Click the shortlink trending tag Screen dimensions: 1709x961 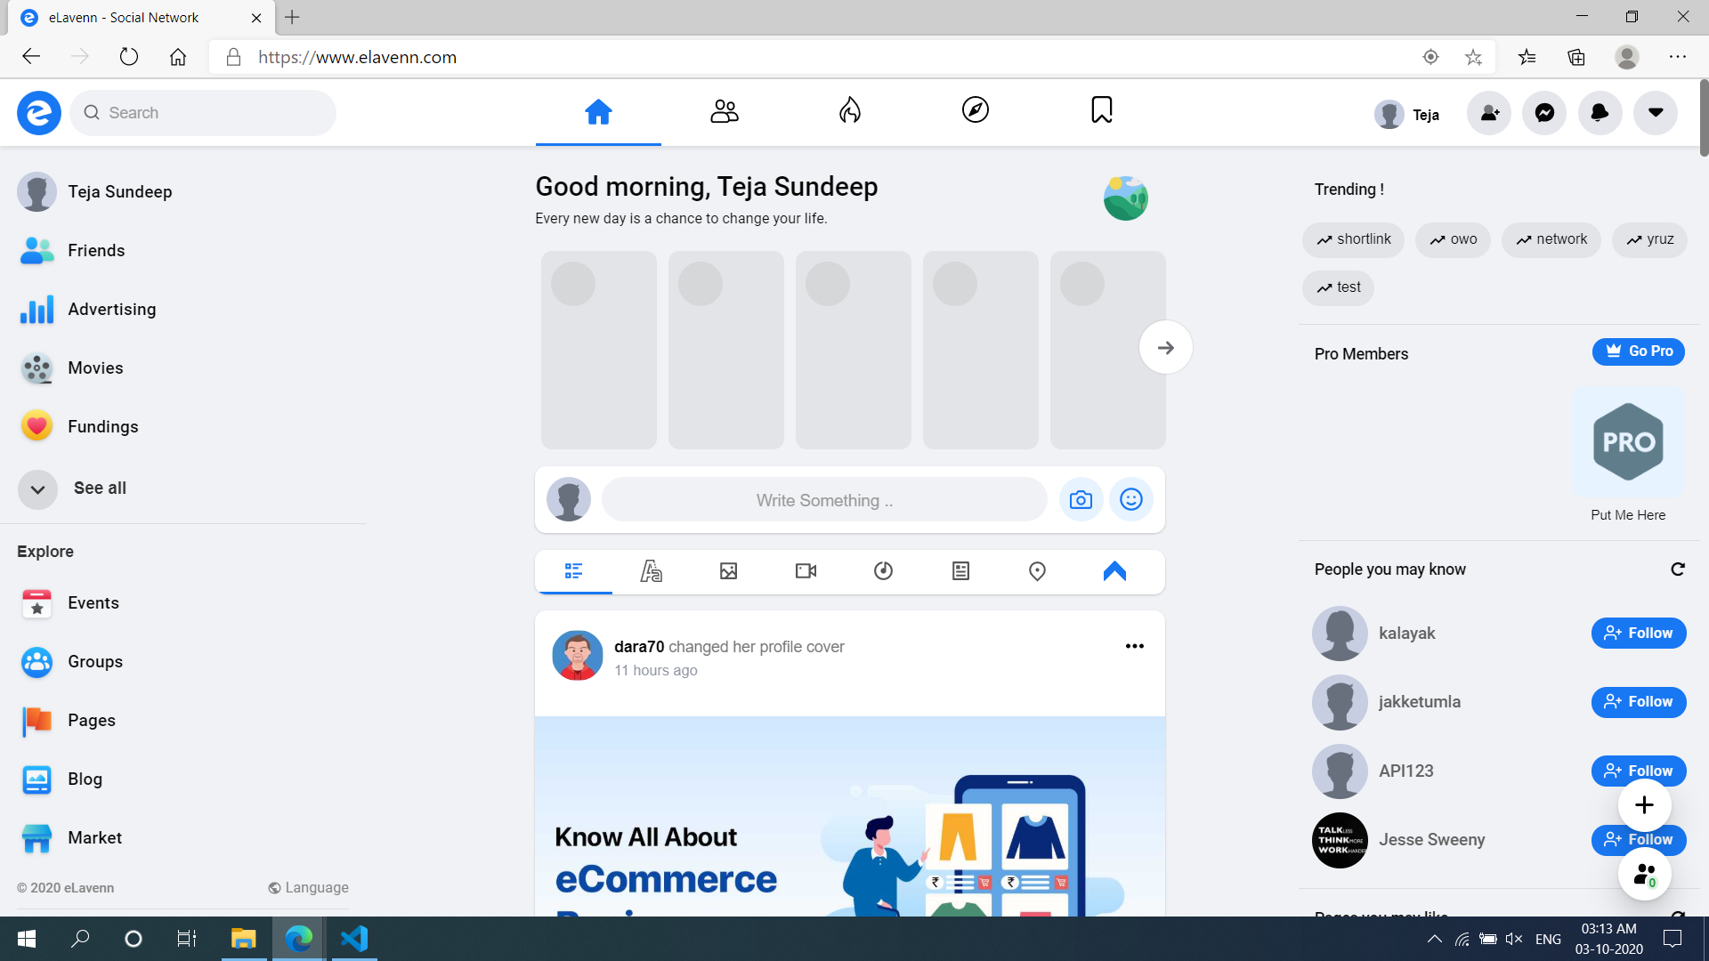pos(1353,239)
